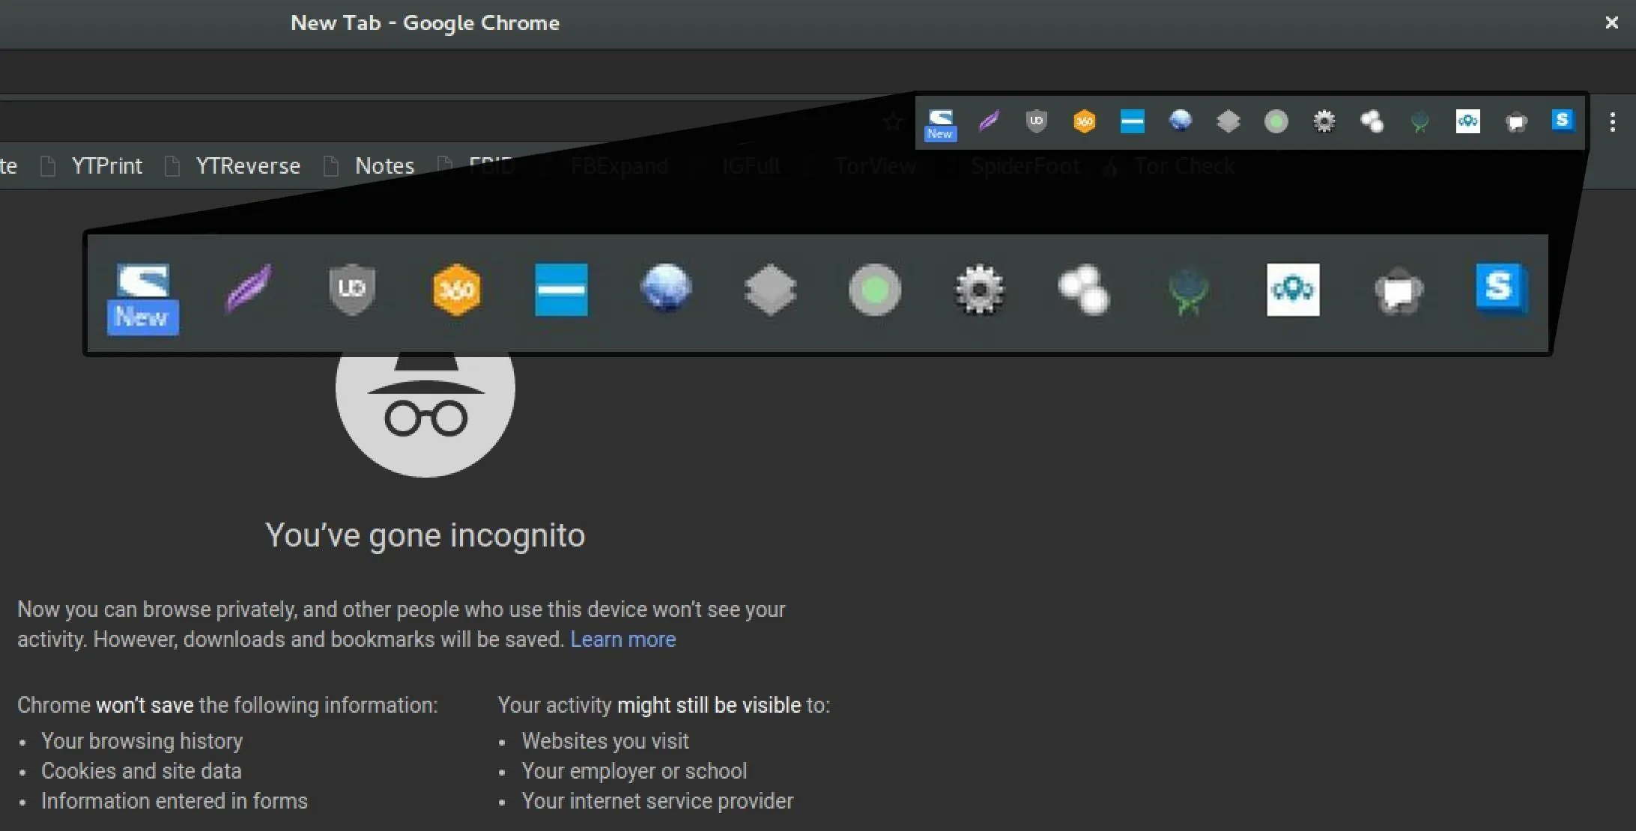
Task: Click 'Your browsing history' list item
Action: (142, 741)
